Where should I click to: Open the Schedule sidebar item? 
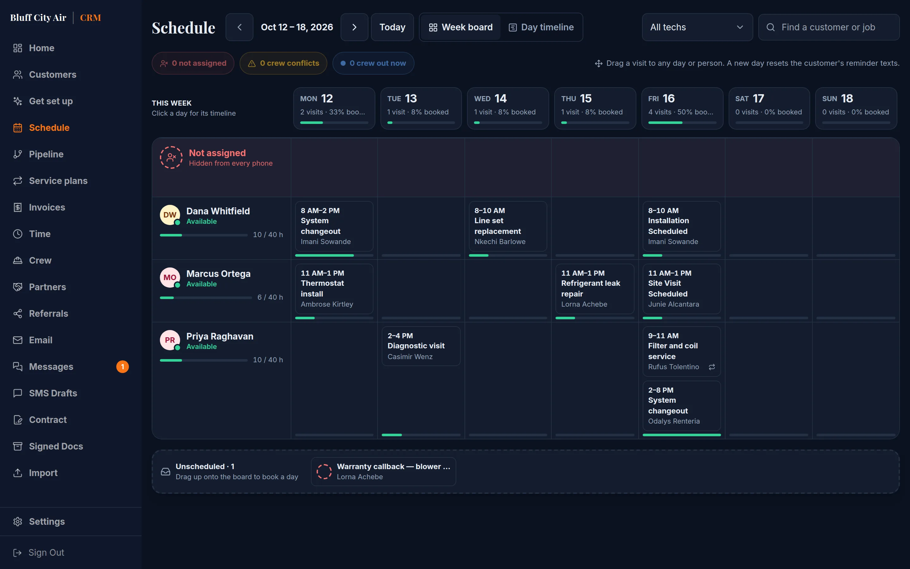click(41, 128)
